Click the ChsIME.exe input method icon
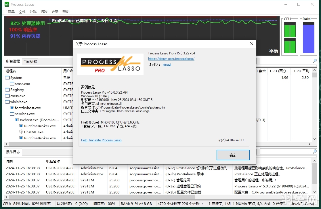 click(x=21, y=132)
